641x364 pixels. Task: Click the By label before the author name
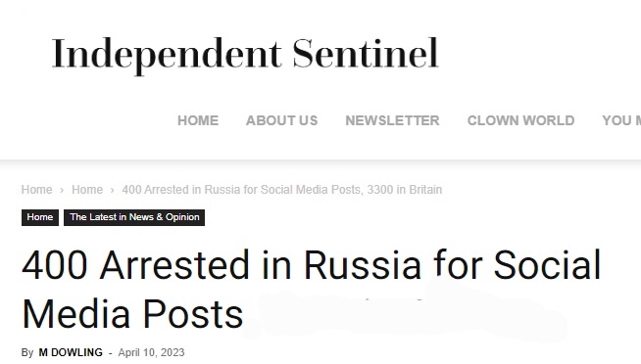point(27,352)
